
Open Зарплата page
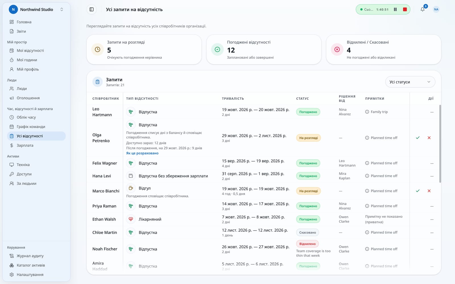tap(36, 145)
